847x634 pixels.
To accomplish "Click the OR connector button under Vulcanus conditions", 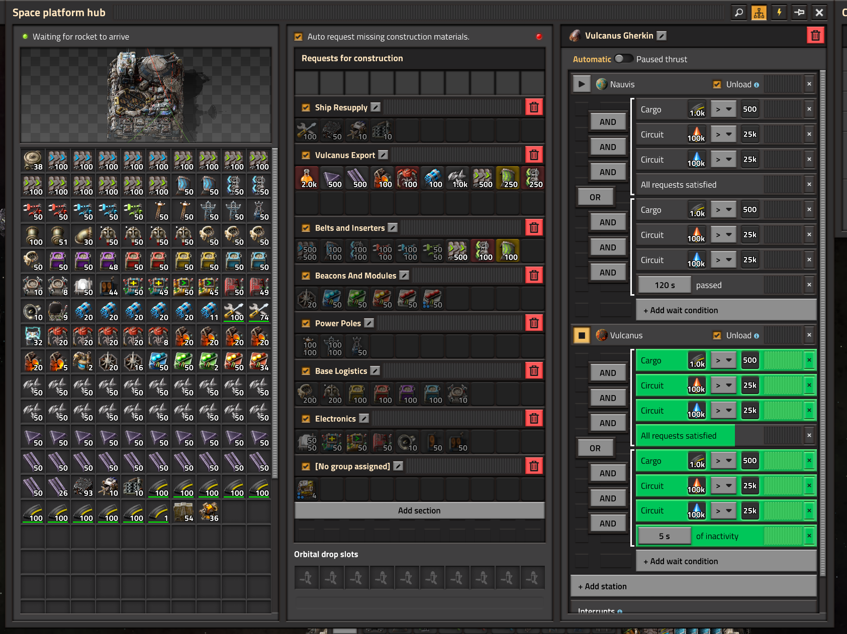I will click(x=595, y=448).
